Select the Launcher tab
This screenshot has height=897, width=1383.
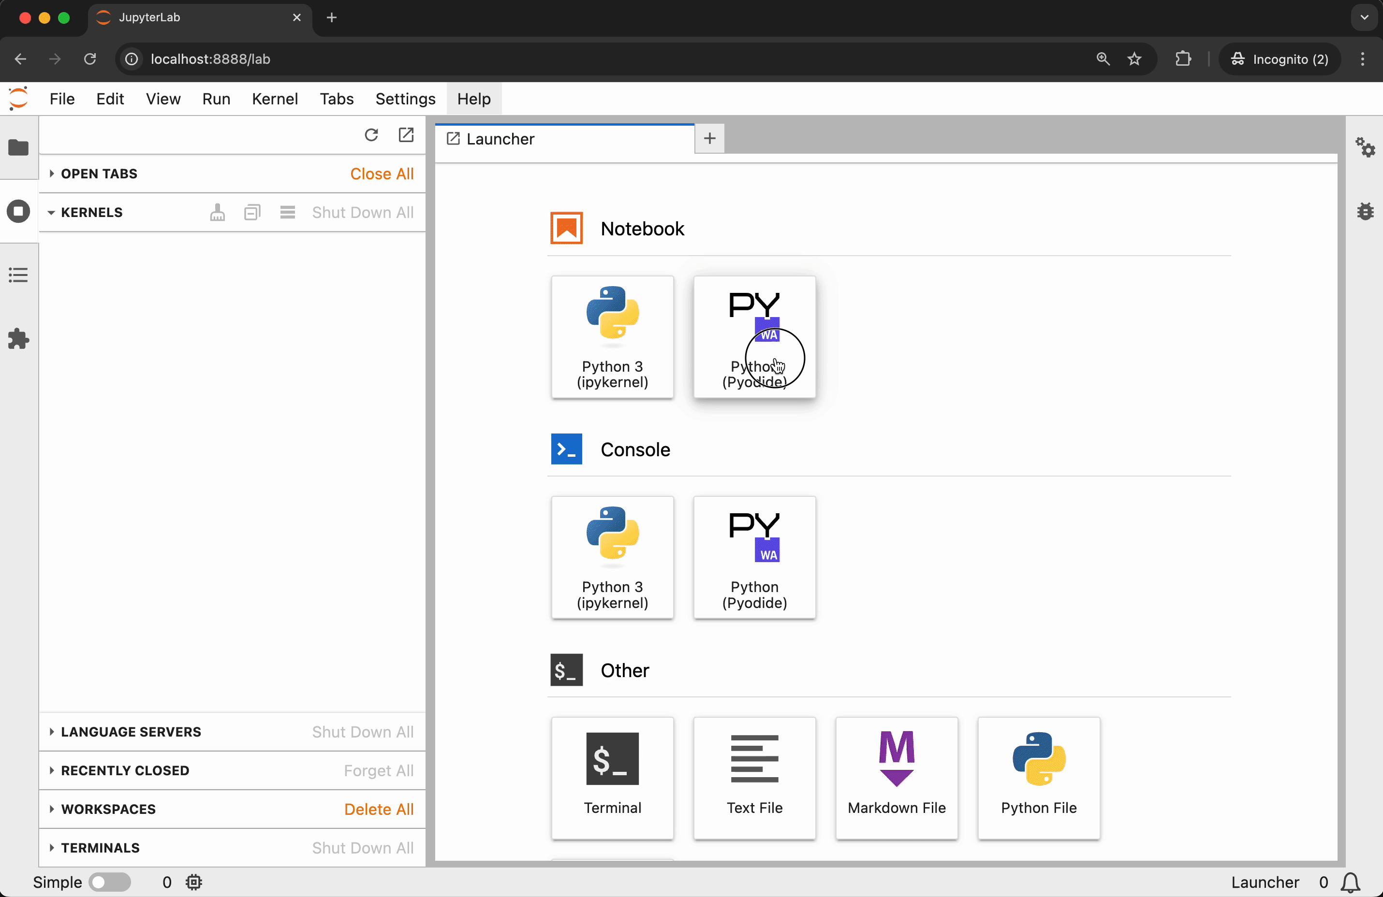500,139
